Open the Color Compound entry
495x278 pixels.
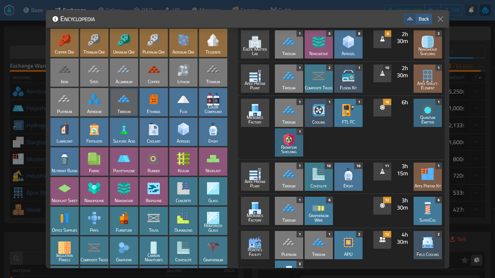point(213,102)
